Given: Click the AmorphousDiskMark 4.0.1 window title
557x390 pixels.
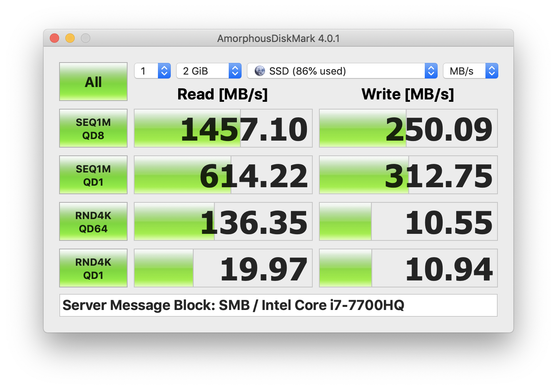Looking at the screenshot, I should tap(278, 38).
